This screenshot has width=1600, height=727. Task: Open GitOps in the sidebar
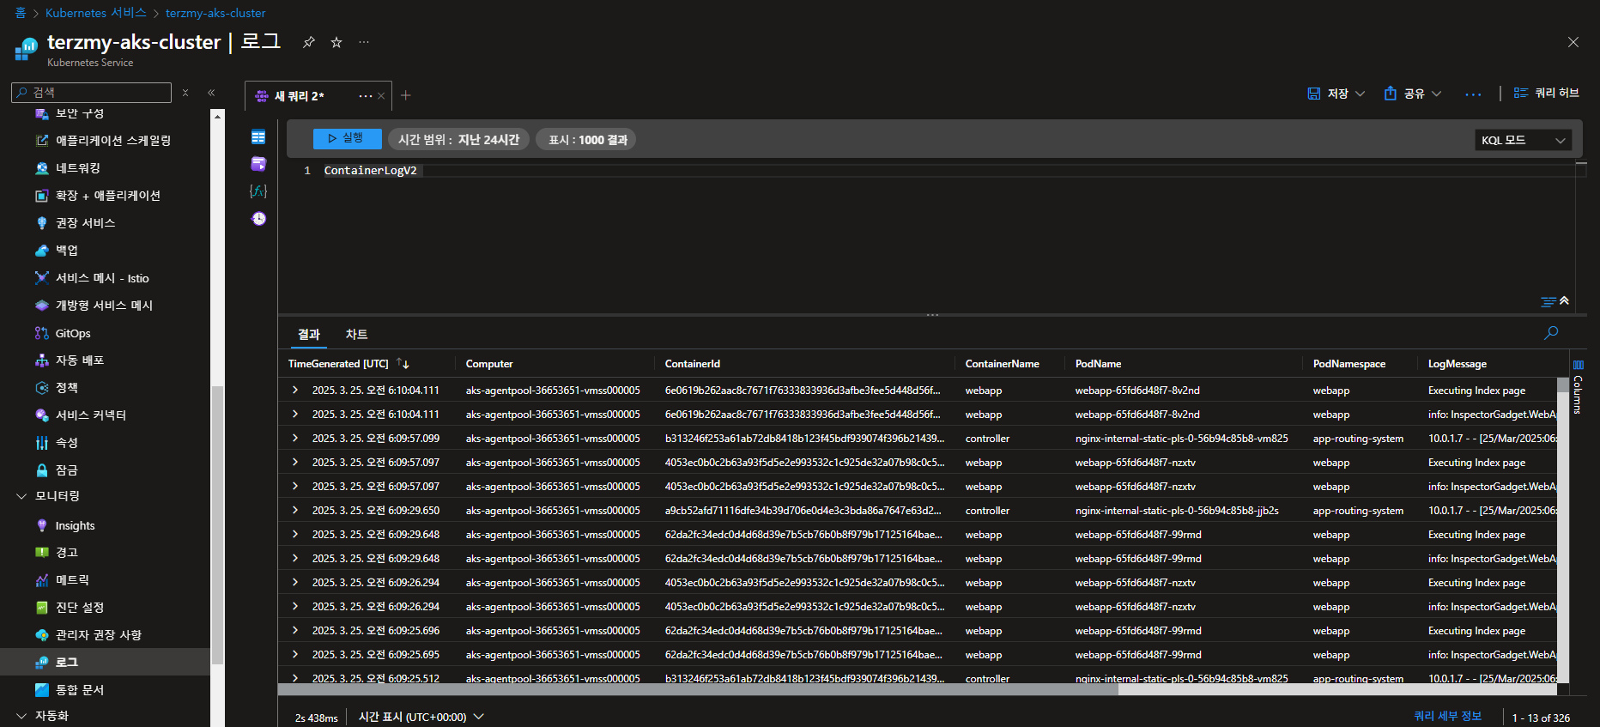coord(73,333)
